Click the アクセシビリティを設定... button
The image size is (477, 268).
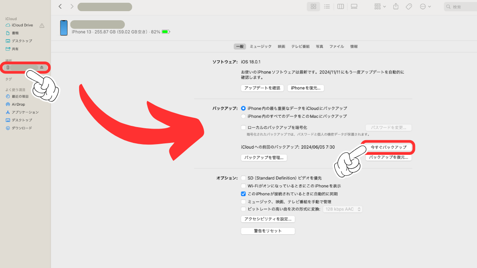[x=268, y=219]
